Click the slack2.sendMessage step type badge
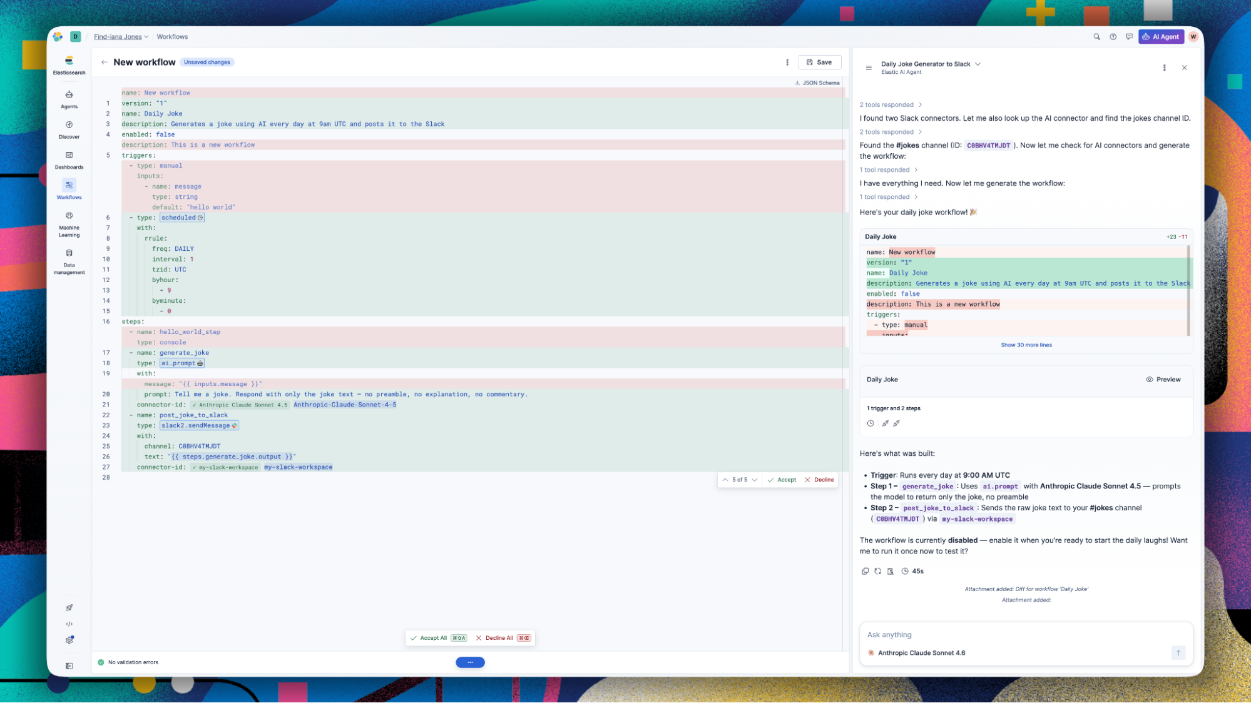Screen dimensions: 1251x703 199,426
